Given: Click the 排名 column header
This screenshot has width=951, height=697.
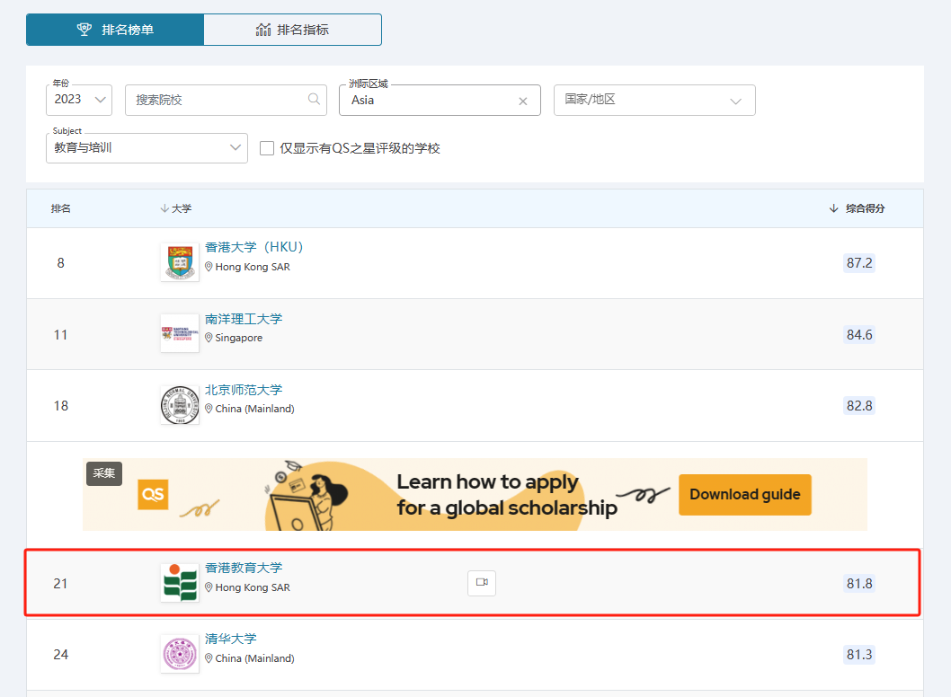Looking at the screenshot, I should tap(60, 208).
